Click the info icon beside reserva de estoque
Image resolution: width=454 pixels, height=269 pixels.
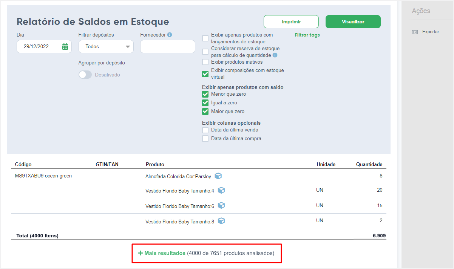tap(275, 55)
